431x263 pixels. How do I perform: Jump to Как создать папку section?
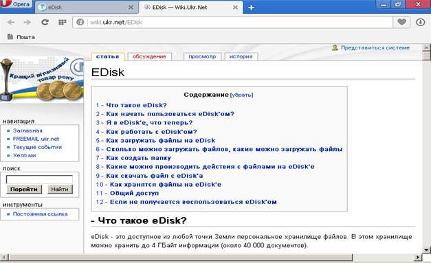pyautogui.click(x=133, y=158)
